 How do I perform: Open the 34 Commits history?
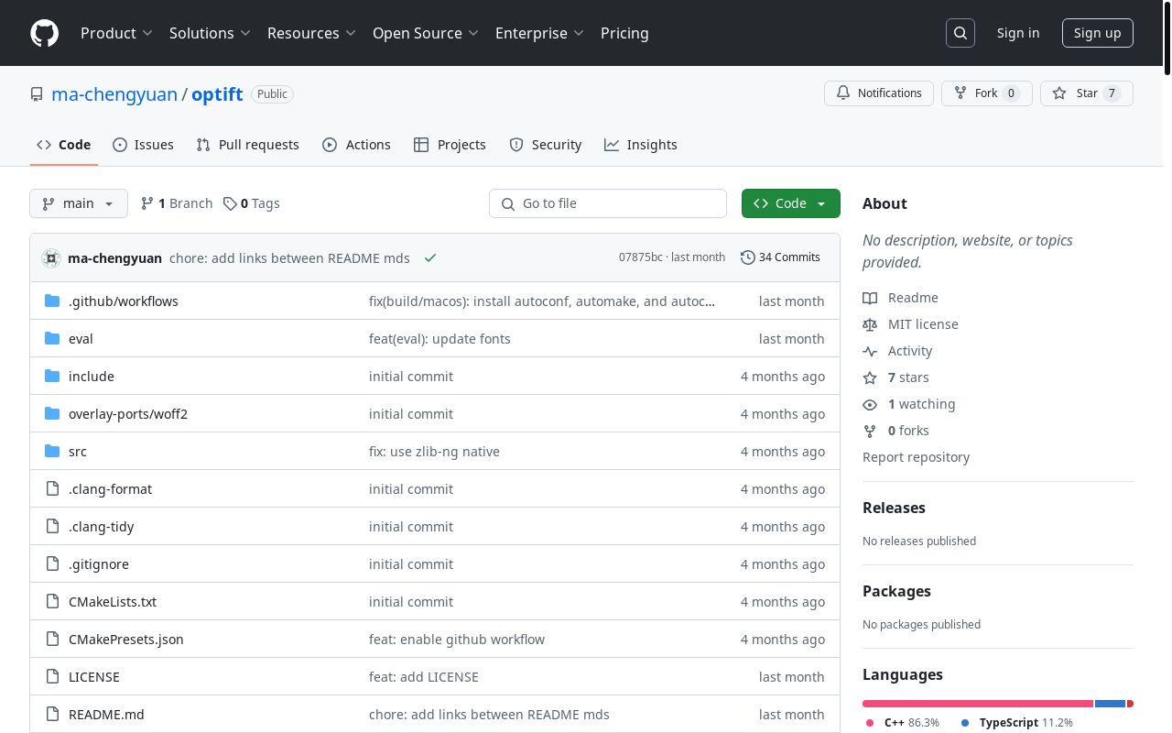point(780,257)
